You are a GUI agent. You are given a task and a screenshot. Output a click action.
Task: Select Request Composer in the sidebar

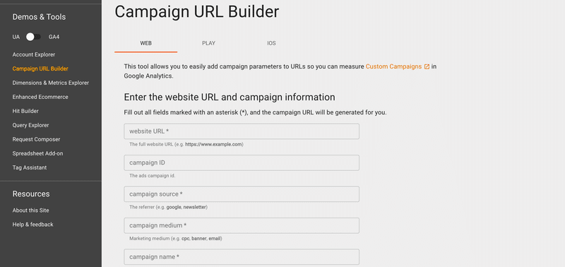click(x=37, y=139)
